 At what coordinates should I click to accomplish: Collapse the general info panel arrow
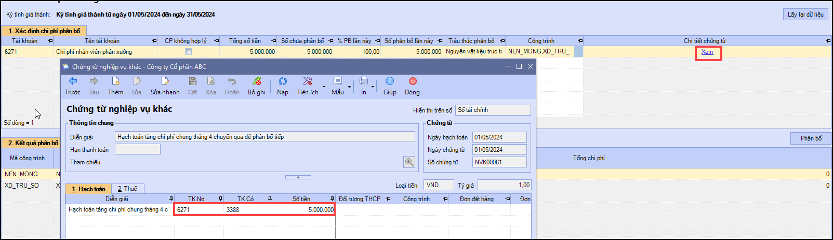[298, 177]
